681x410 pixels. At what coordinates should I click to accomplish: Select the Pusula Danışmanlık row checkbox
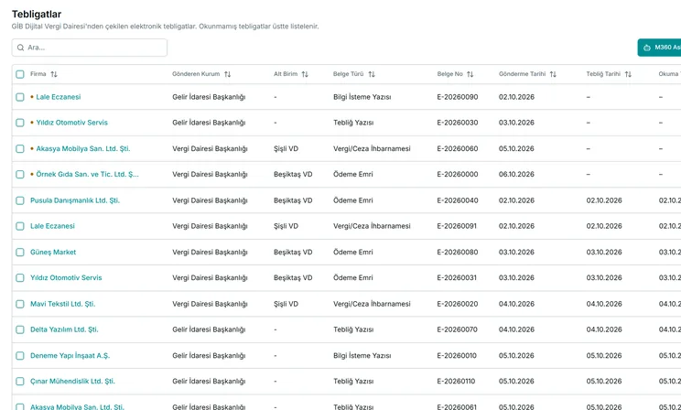20,200
